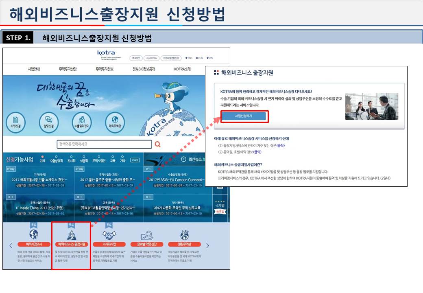This screenshot has height=293, width=423.
Task: Open the KOTRA소개 menu
Action: 182,69
